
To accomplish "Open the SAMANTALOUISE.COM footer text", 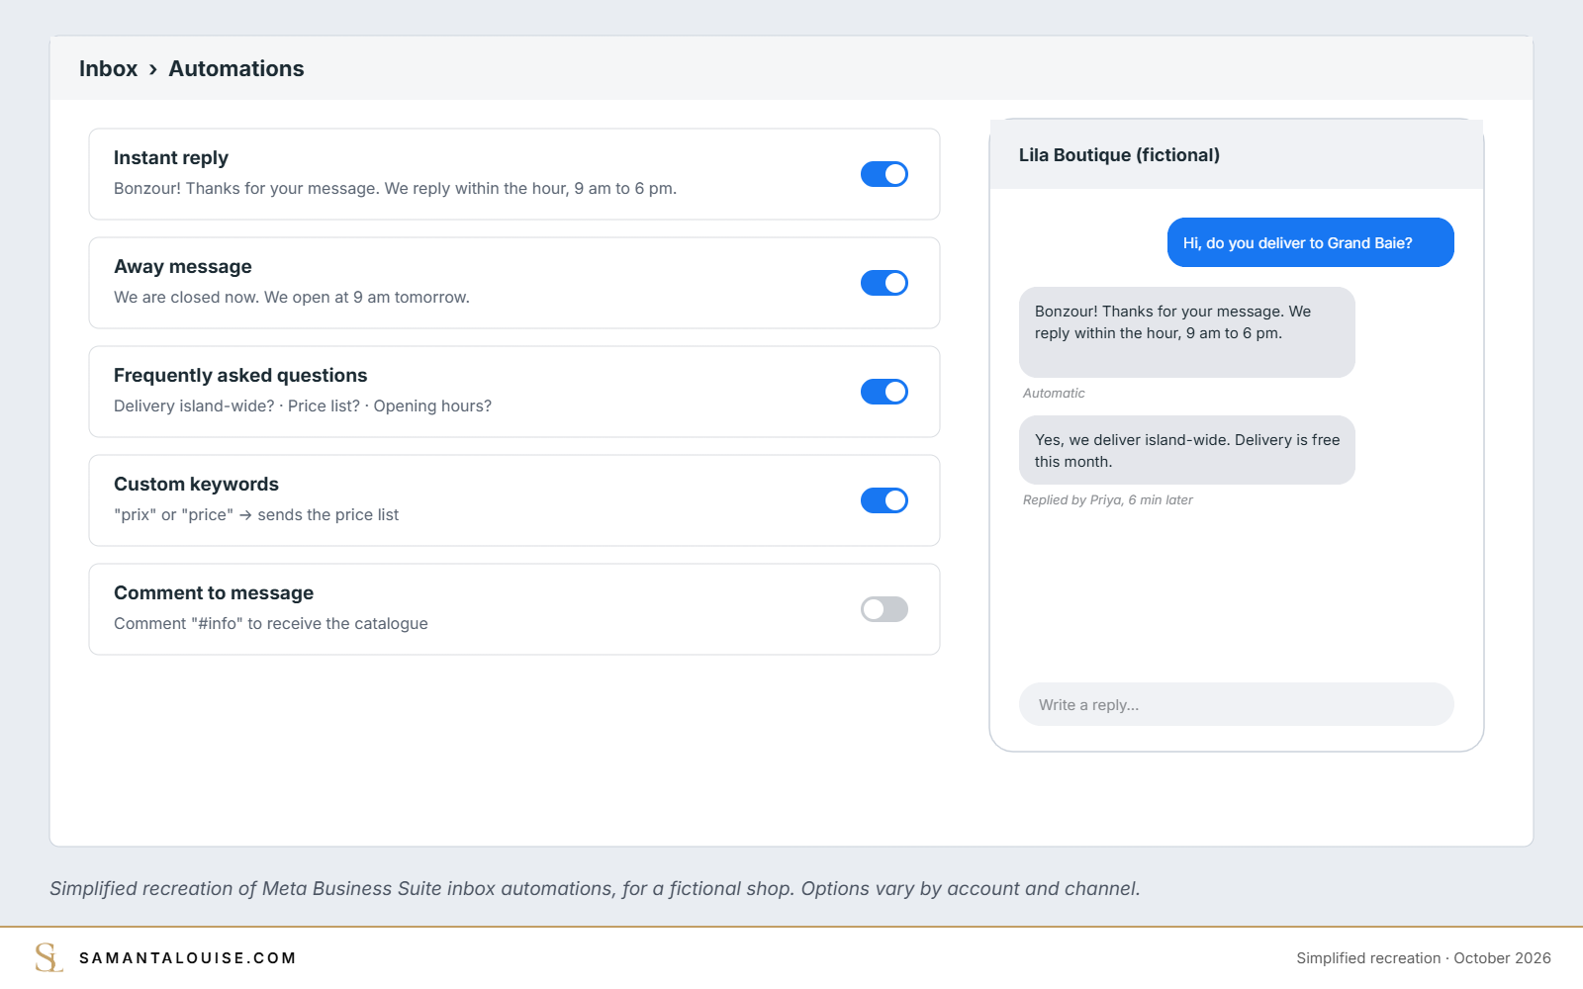I will click(x=188, y=958).
